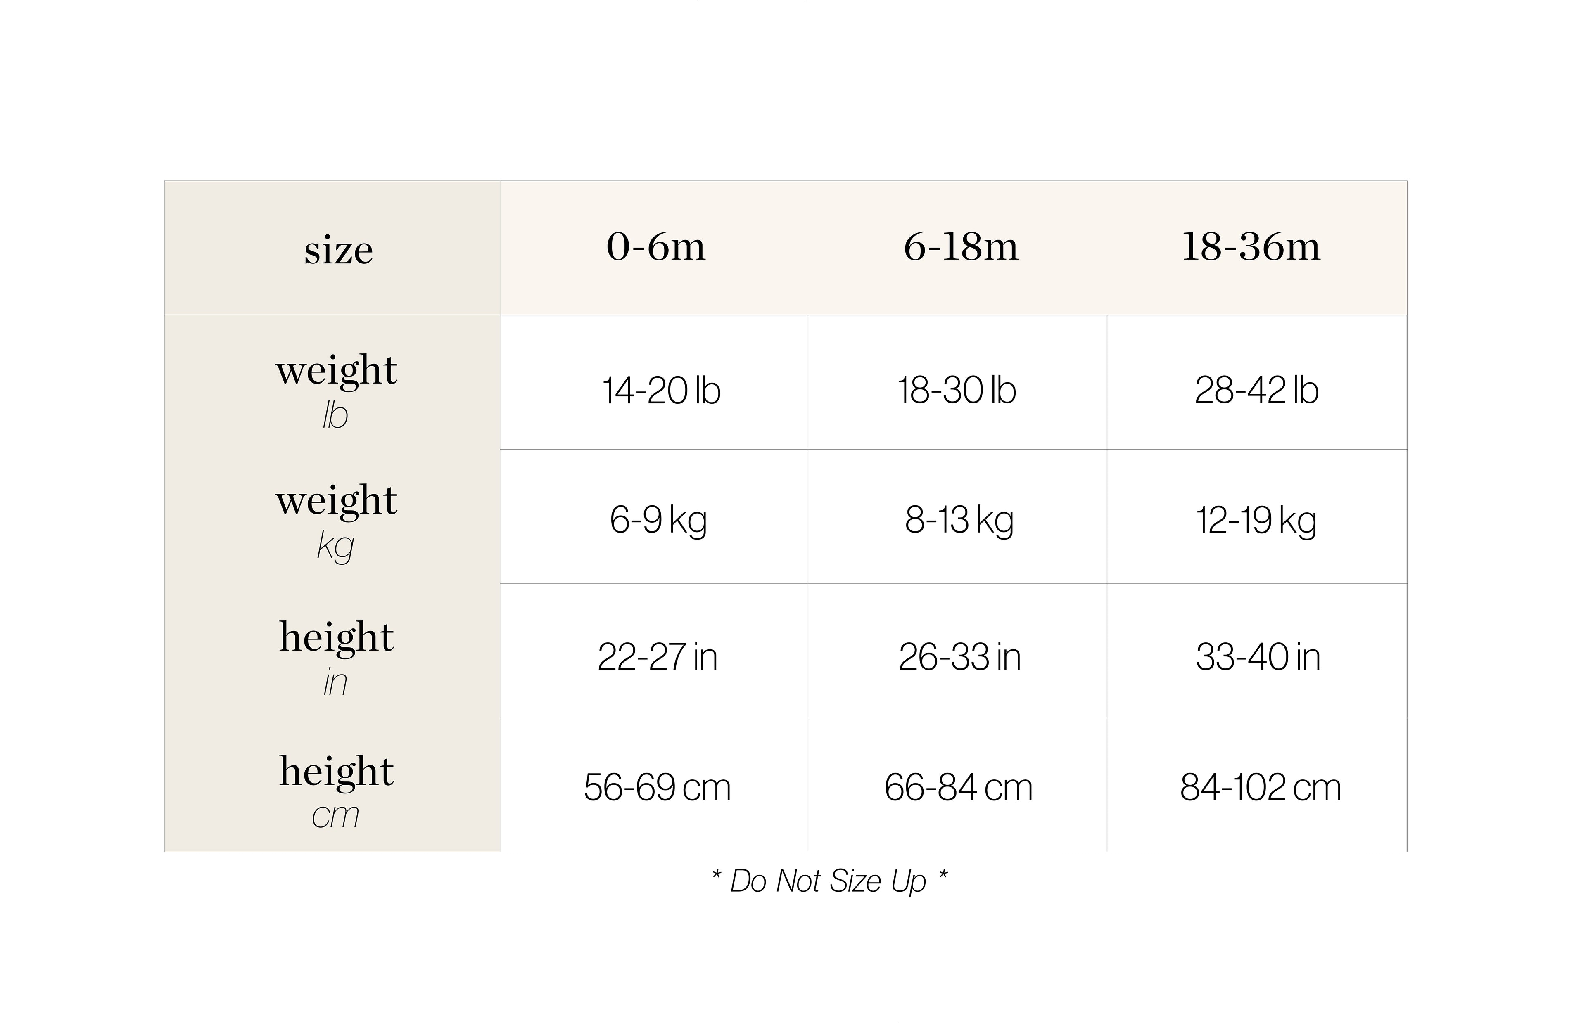The height and width of the screenshot is (1023, 1586).
Task: Click the "size" header cell
Action: click(338, 251)
